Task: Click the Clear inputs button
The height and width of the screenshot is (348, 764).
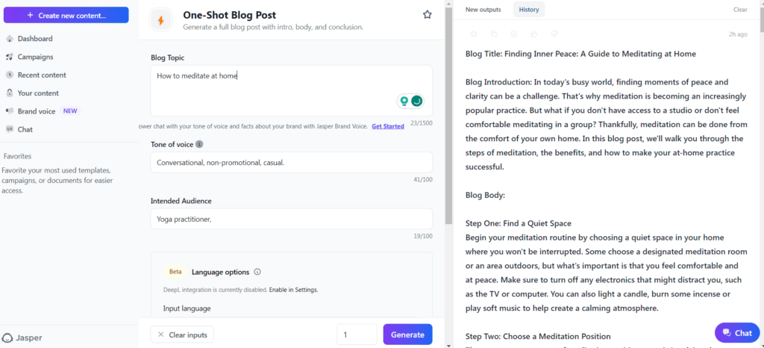Action: pos(182,335)
